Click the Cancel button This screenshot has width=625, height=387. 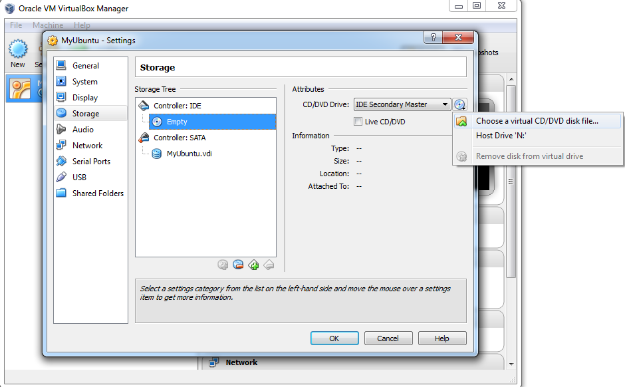coord(388,338)
